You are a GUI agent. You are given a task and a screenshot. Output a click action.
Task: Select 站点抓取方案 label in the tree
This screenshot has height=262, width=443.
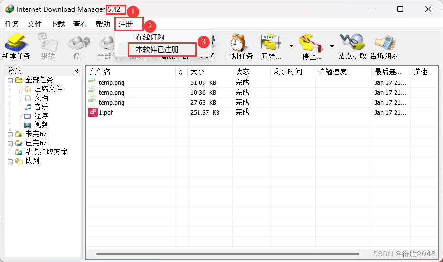coord(47,152)
